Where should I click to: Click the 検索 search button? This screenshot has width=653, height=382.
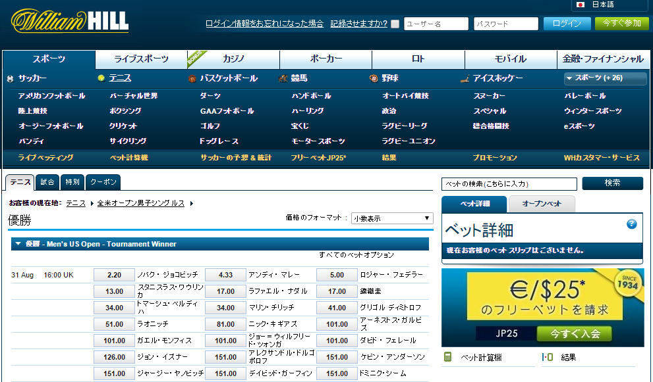(x=613, y=183)
